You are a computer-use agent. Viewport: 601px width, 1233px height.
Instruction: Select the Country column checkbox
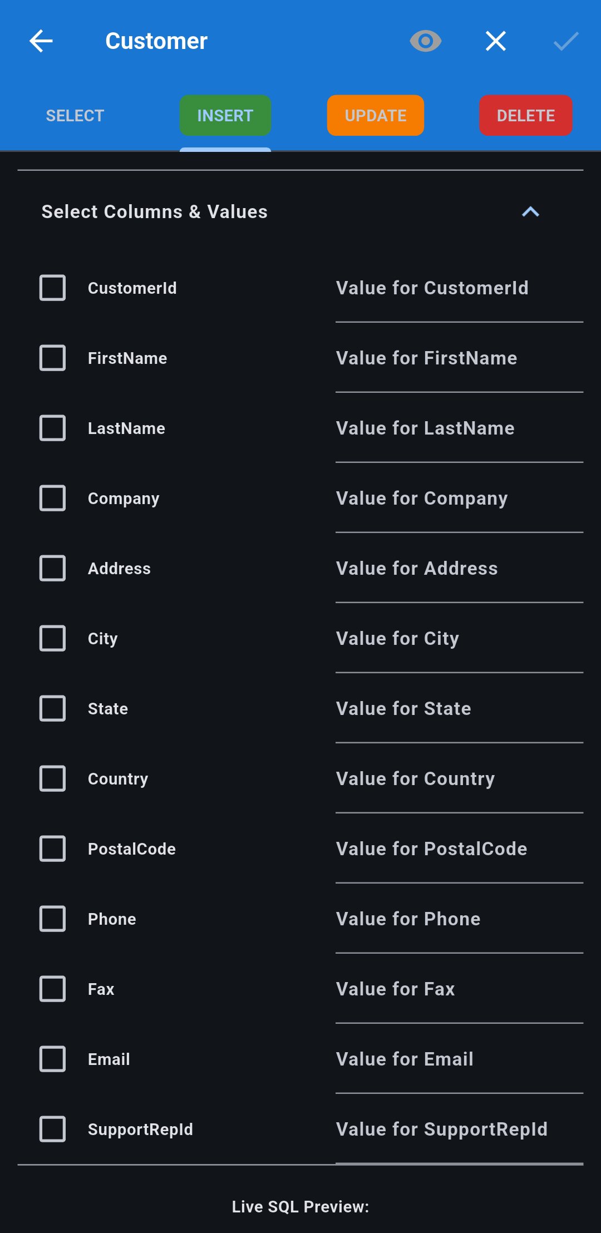pos(53,779)
